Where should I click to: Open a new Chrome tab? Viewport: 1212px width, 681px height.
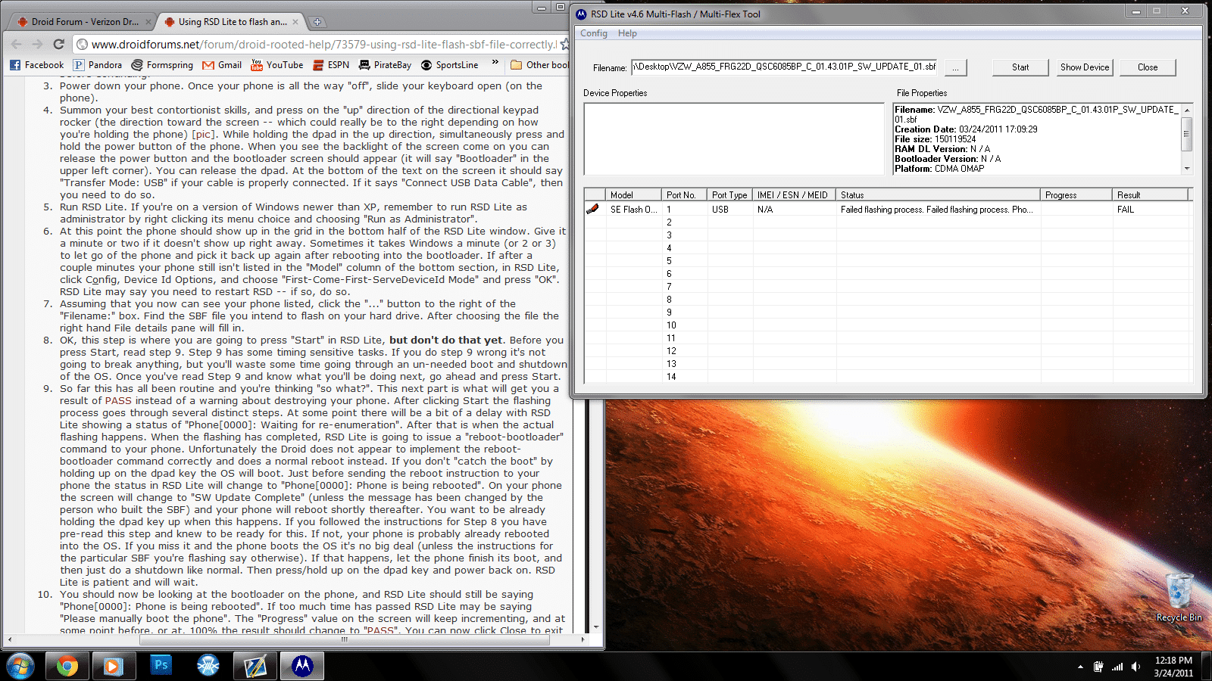click(317, 22)
